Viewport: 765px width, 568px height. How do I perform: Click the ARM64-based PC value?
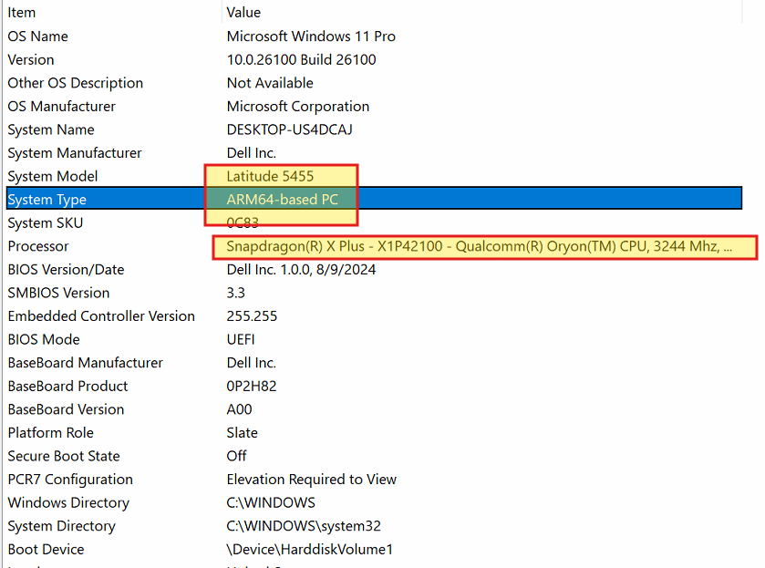click(282, 200)
